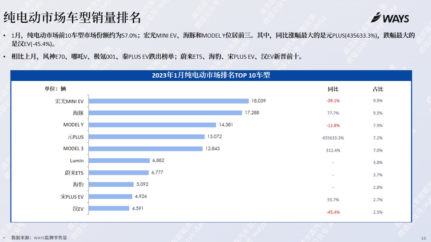
Task: Click the MODEL Y sales bar
Action: (153, 125)
